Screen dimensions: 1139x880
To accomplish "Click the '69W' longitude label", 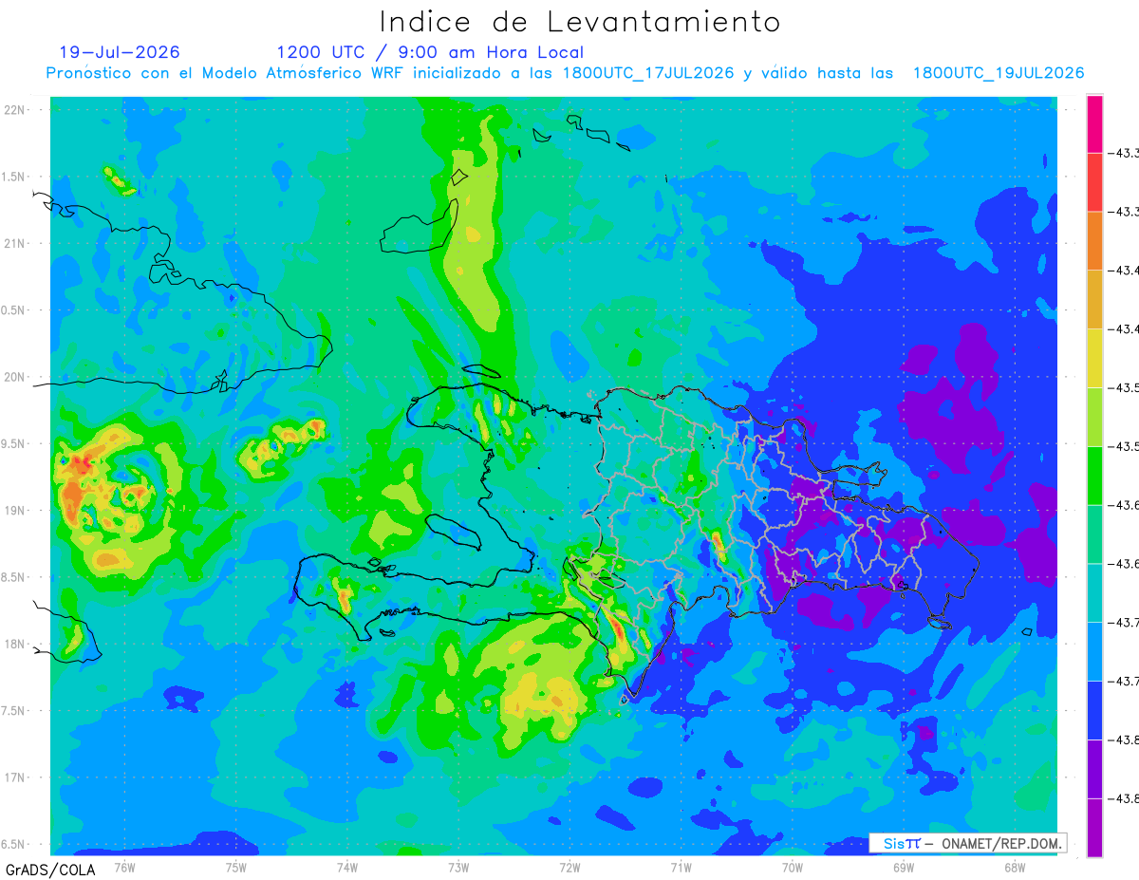I will coord(904,868).
